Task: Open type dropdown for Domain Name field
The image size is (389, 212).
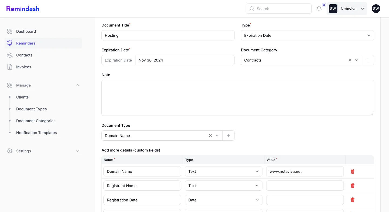Action: click(x=223, y=171)
